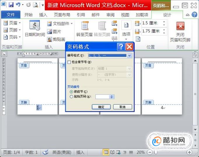Click the next section navigation icon
Screen dimensions: 199x157
coord(114,31)
